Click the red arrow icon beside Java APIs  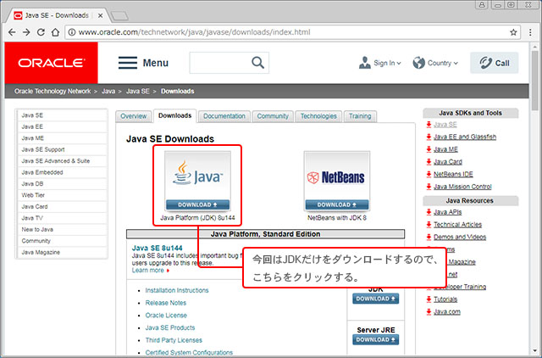pyautogui.click(x=429, y=212)
